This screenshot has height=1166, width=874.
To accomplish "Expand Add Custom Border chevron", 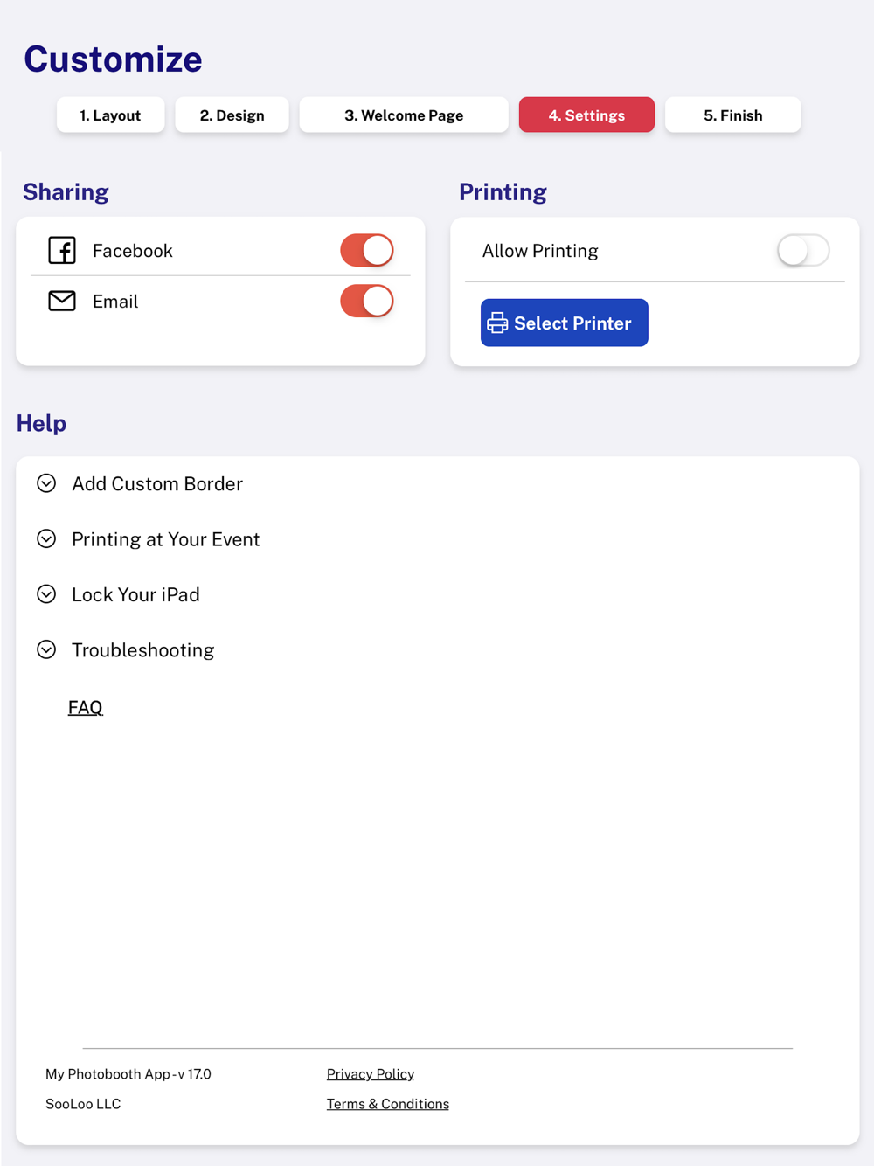I will 46,483.
